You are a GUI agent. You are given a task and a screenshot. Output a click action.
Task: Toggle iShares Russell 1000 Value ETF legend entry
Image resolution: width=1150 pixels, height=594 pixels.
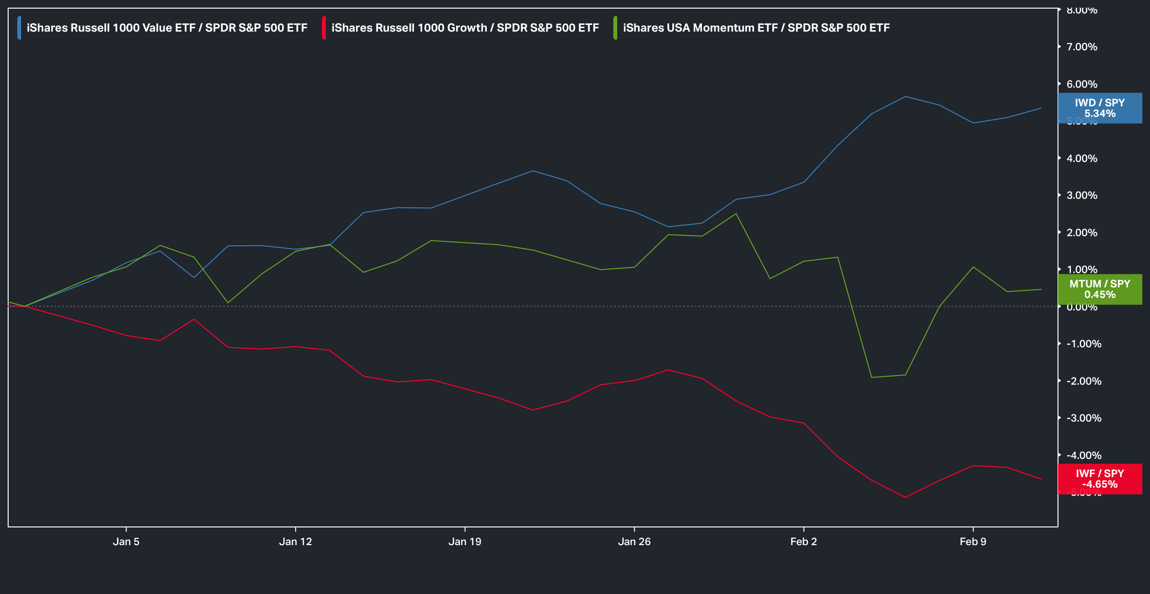click(167, 28)
